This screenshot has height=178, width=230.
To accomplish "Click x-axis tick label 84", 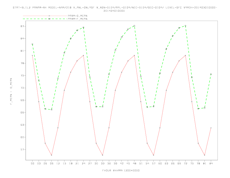I will pos(211,163).
